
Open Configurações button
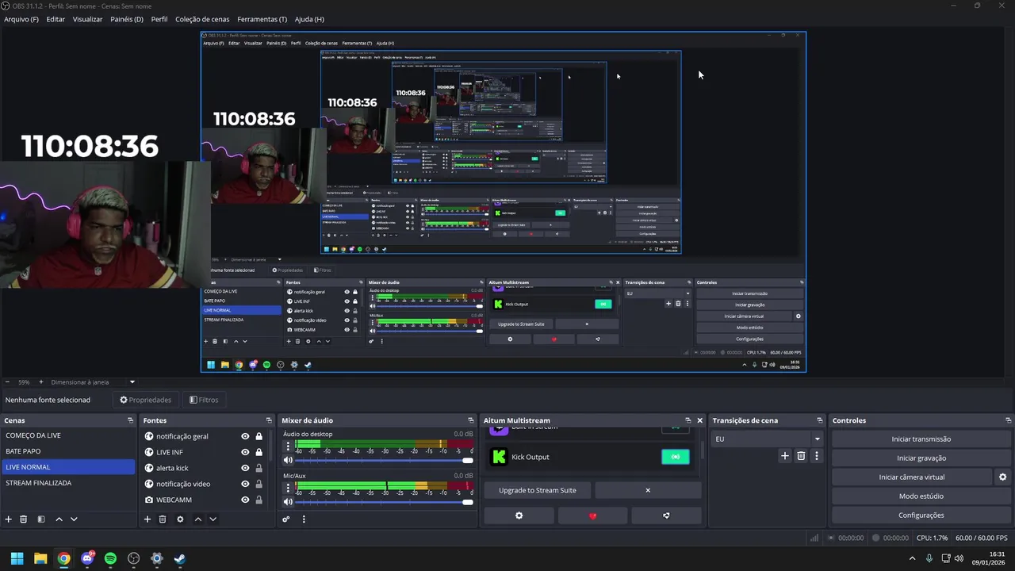921,515
